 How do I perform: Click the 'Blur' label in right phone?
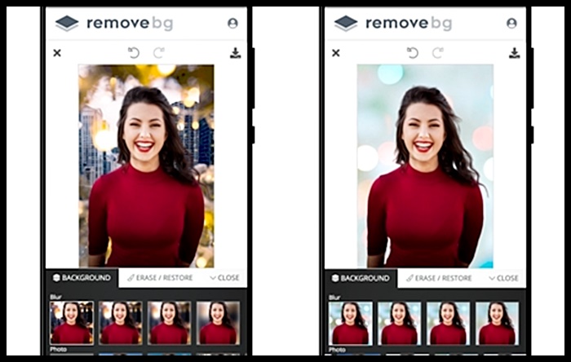334,298
